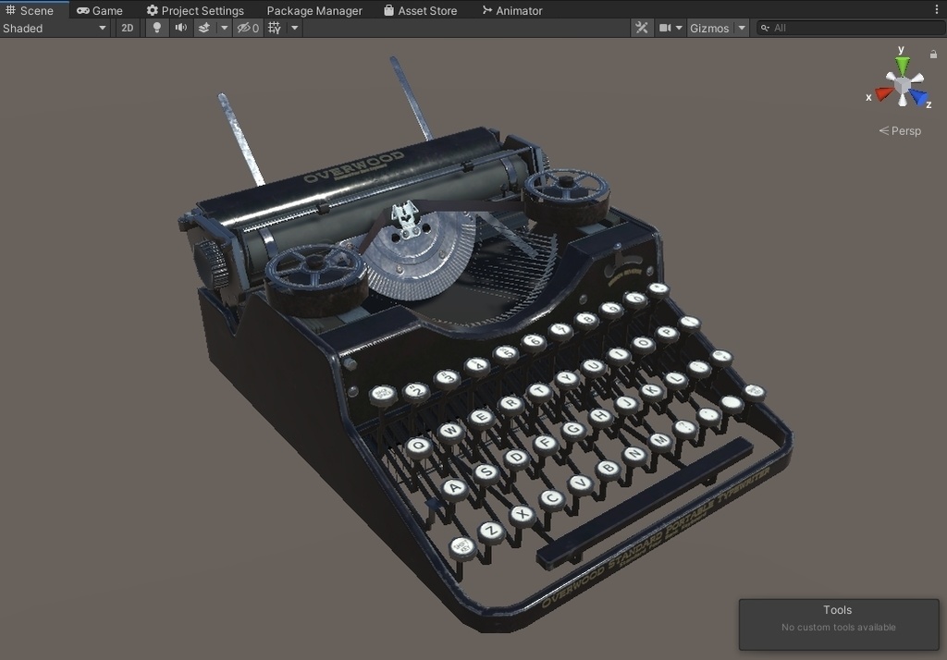The height and width of the screenshot is (660, 947).
Task: Open Gizmos dropdown arrow
Action: tap(742, 28)
